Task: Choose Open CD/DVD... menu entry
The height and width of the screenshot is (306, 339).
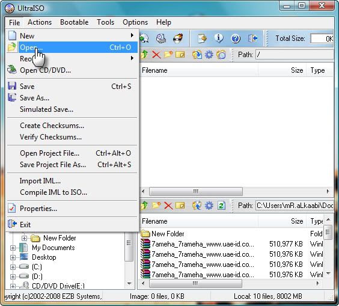Action: [72, 70]
